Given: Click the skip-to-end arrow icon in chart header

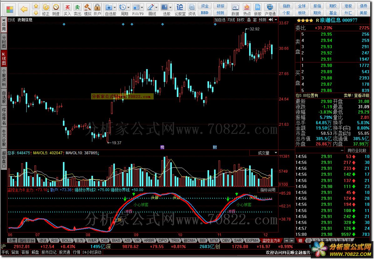Looking at the screenshot, I should coord(270,20).
